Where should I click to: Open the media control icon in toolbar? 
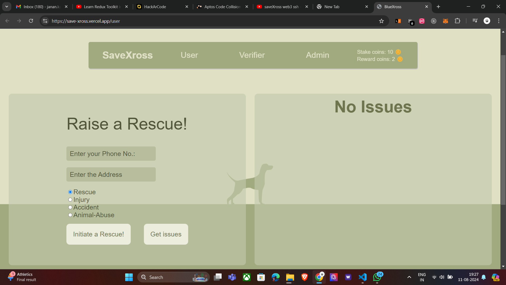click(475, 21)
